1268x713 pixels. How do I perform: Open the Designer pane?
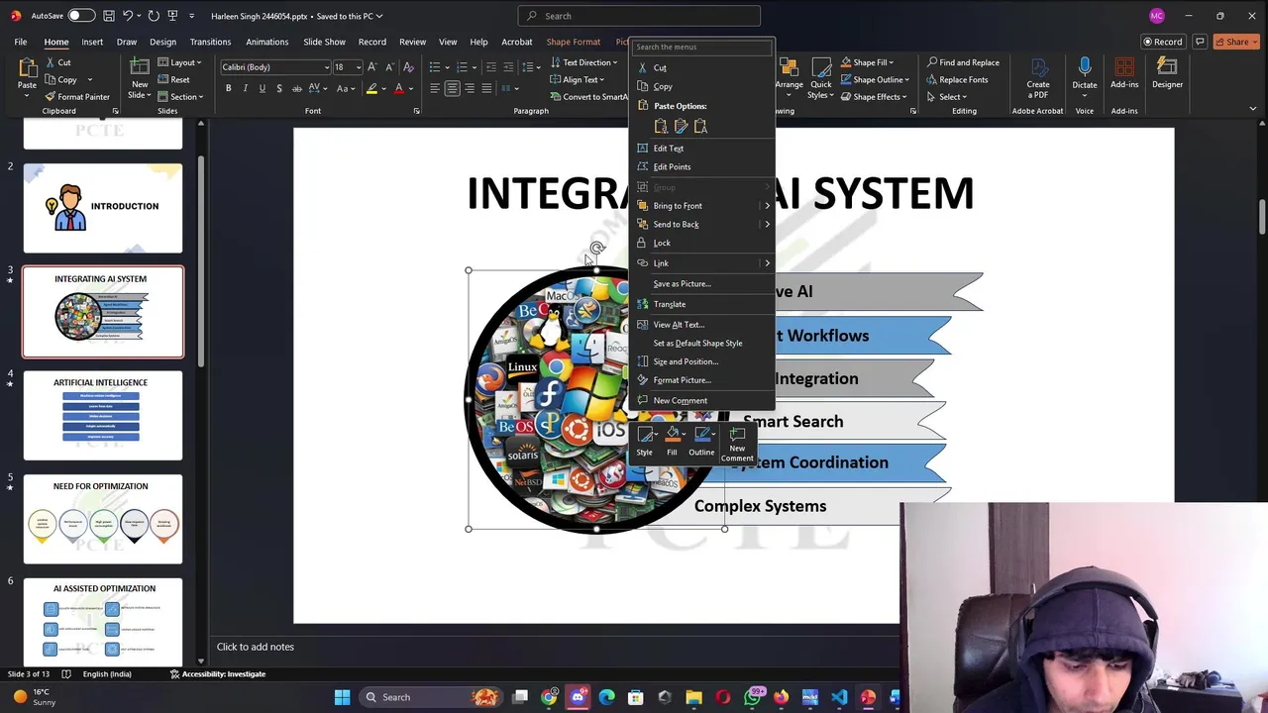[x=1167, y=73]
